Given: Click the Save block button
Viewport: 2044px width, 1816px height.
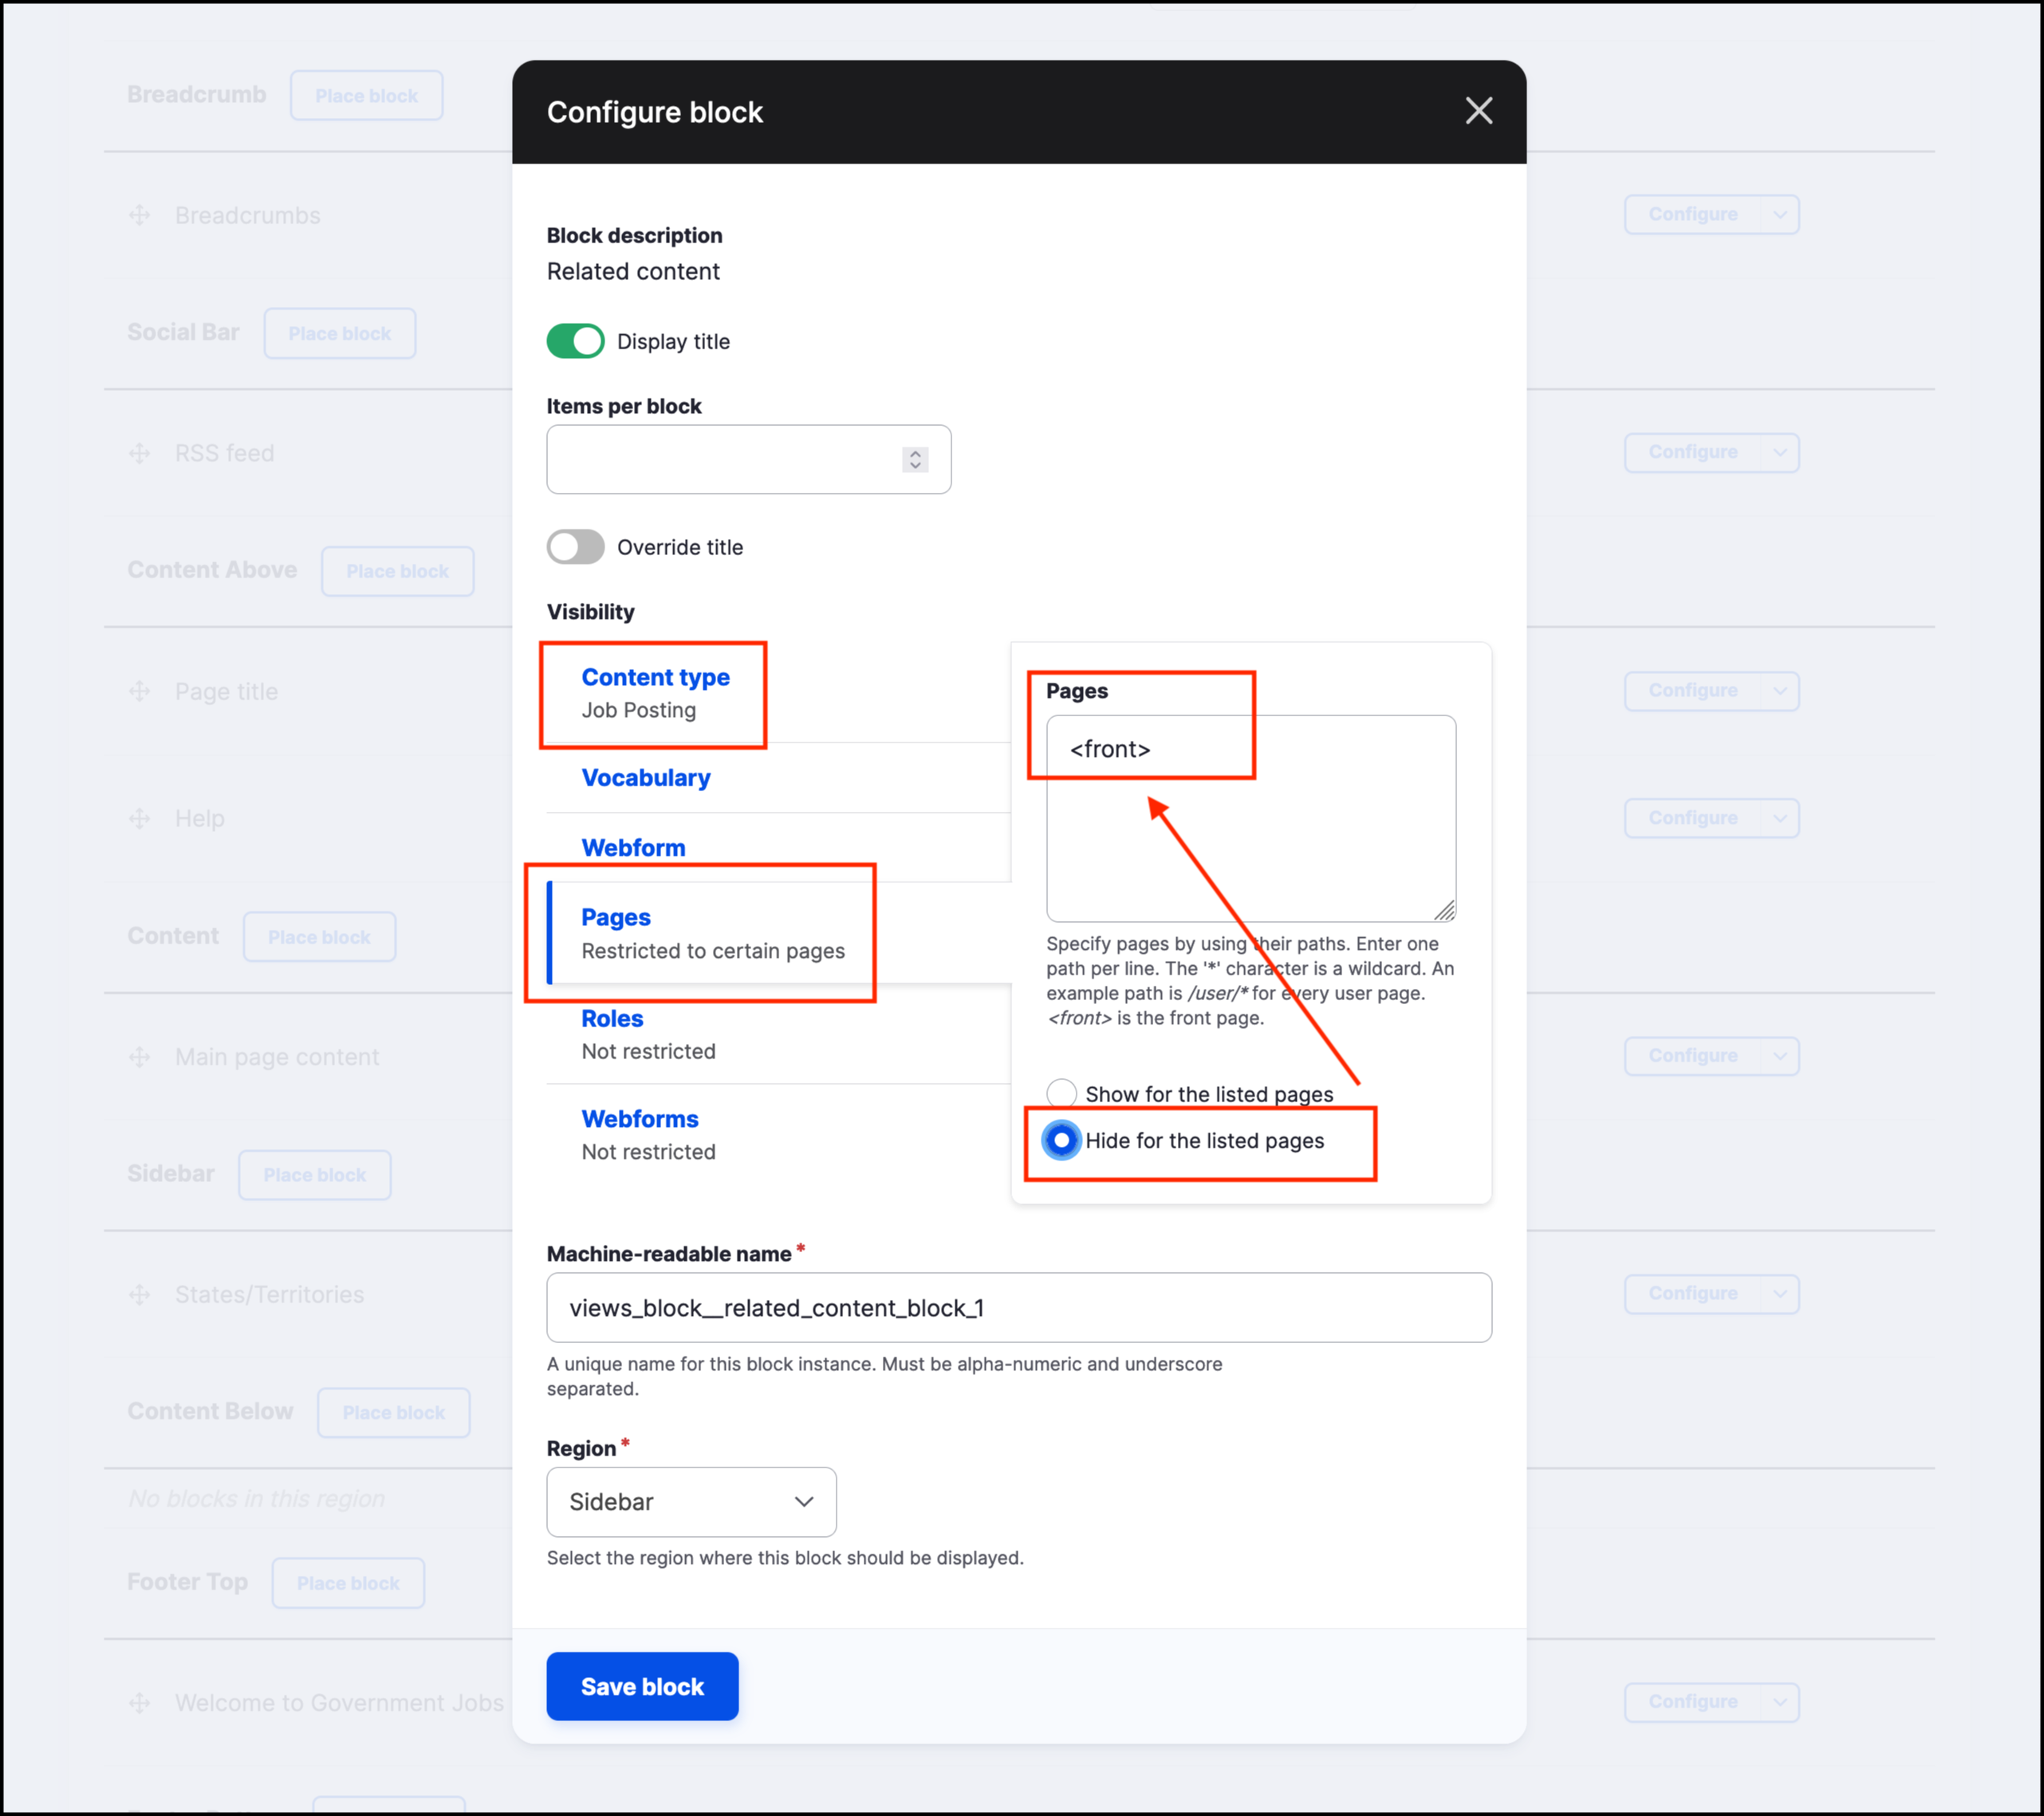Looking at the screenshot, I should pos(642,1686).
